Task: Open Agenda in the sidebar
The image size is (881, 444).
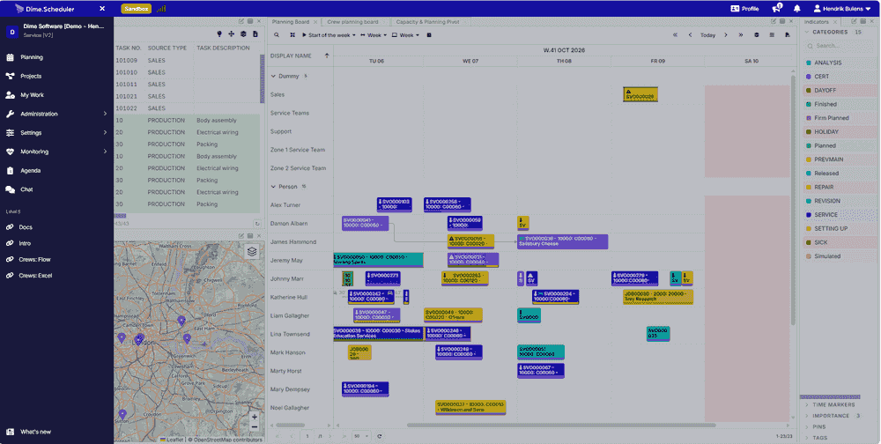Action: 30,170
